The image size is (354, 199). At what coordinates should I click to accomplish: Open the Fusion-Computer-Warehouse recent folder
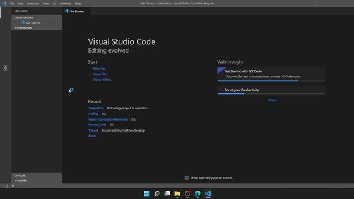(108, 119)
